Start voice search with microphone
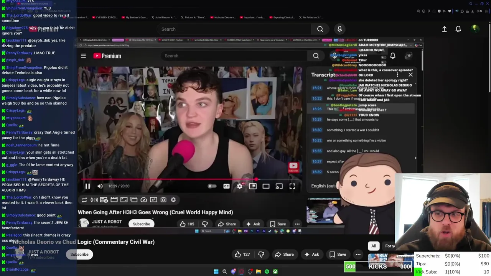491x276 pixels. [339, 29]
